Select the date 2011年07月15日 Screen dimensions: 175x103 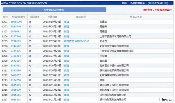click(x=52, y=56)
